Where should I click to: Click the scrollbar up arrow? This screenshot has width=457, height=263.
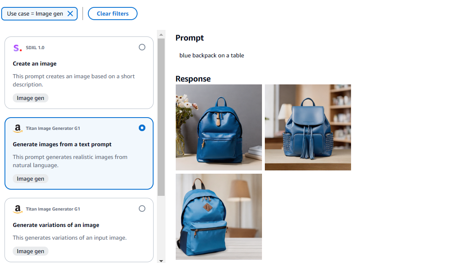point(161,35)
